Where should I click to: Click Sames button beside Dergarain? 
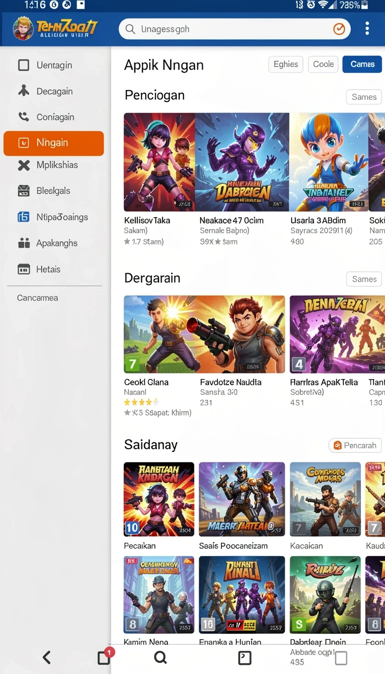[x=364, y=279]
